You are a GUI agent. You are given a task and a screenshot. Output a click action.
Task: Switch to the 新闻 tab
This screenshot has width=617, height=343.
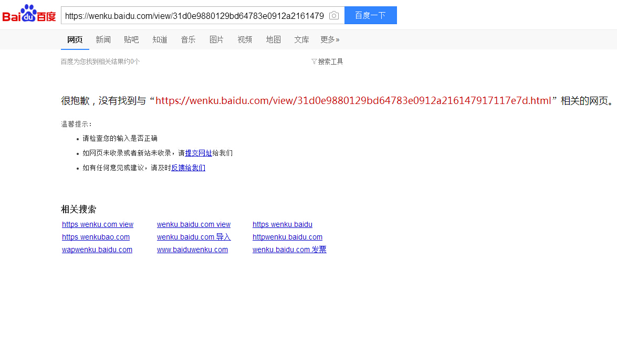point(103,40)
